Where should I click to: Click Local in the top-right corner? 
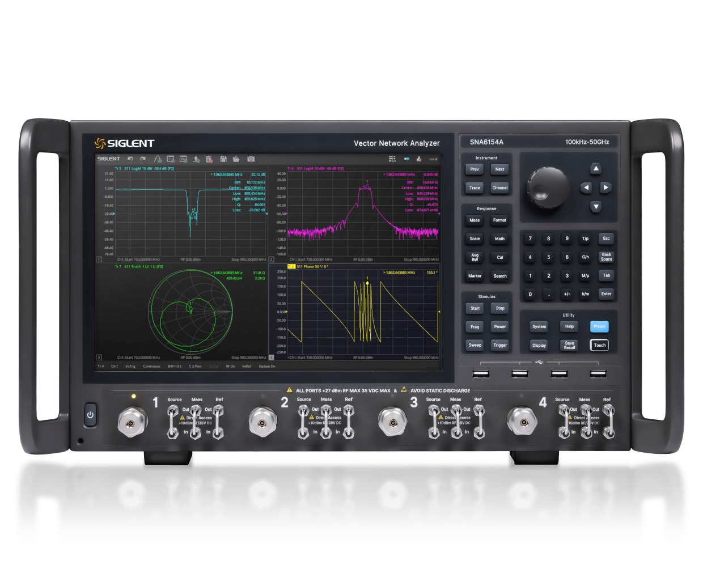pyautogui.click(x=433, y=159)
